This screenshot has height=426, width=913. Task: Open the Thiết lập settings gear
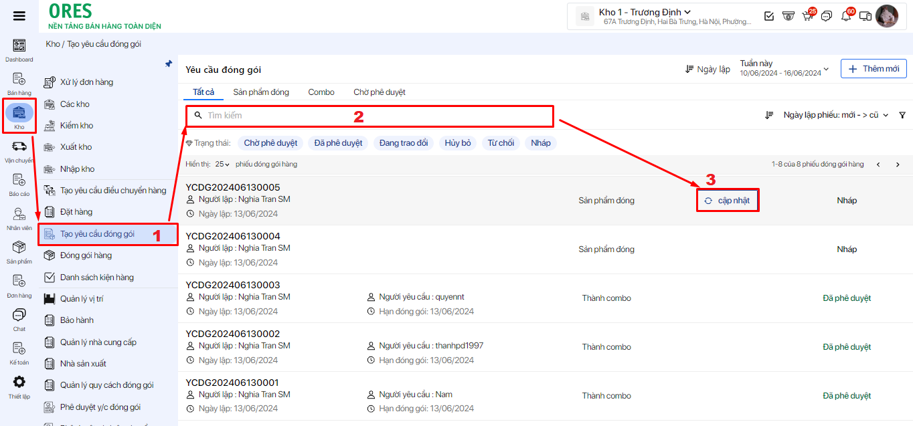[x=19, y=383]
